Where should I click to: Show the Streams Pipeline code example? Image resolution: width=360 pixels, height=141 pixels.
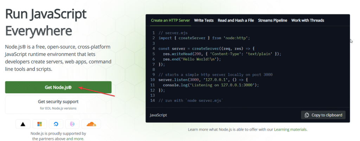pyautogui.click(x=272, y=20)
